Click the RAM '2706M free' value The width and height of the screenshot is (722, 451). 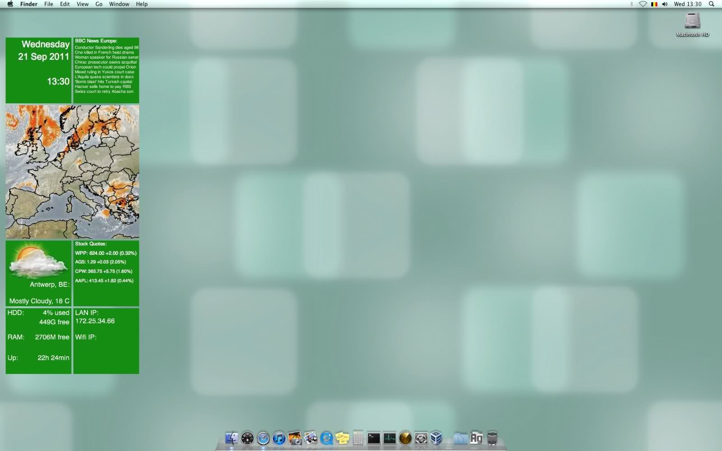point(52,337)
